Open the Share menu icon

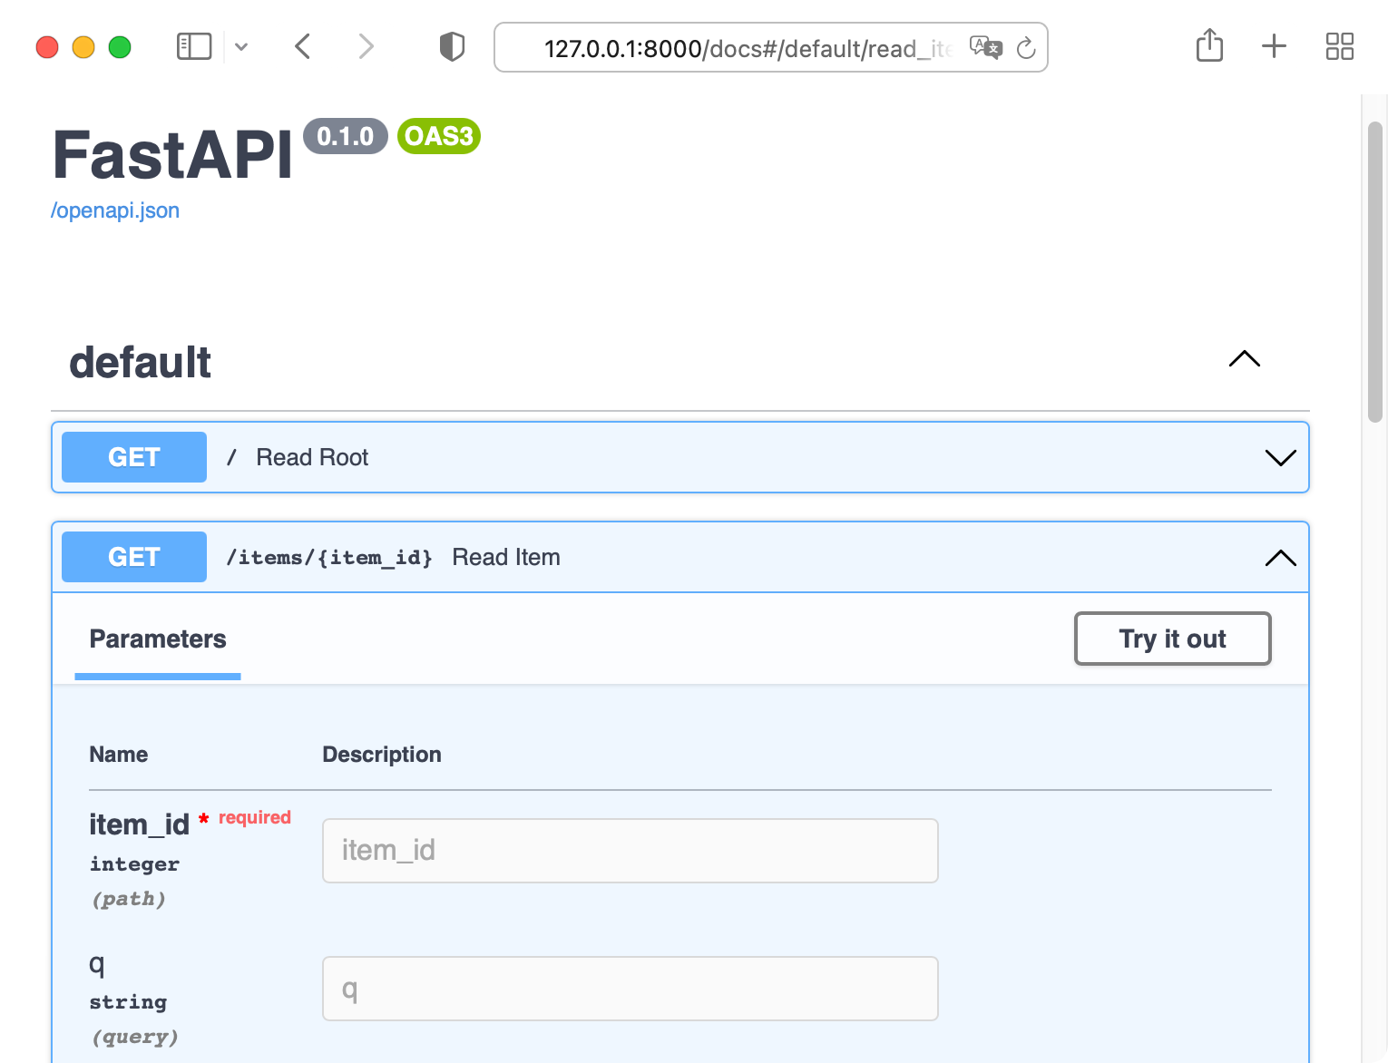(1209, 45)
